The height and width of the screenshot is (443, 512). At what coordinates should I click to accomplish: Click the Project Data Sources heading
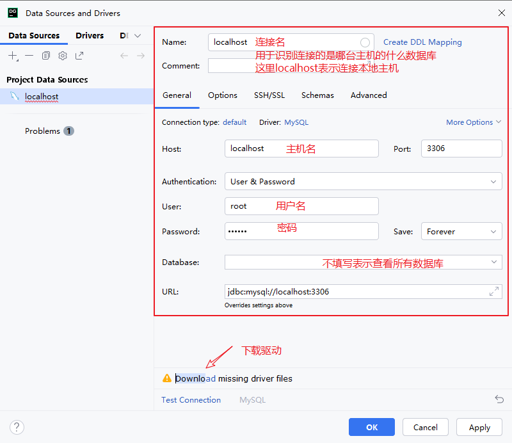pos(47,80)
